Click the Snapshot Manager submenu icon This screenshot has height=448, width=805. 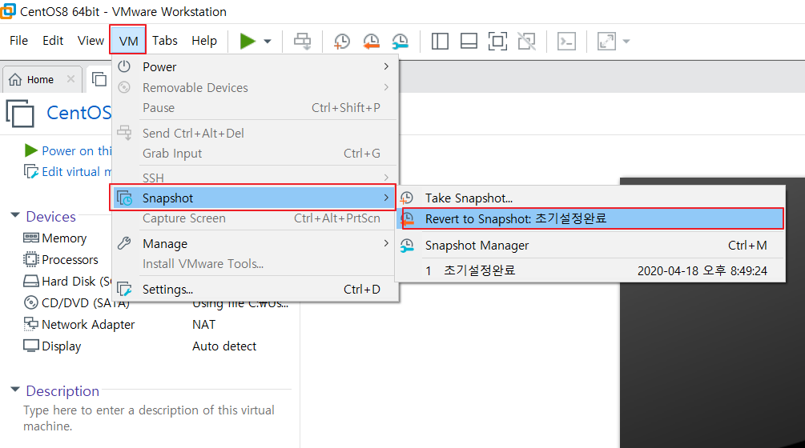point(407,246)
